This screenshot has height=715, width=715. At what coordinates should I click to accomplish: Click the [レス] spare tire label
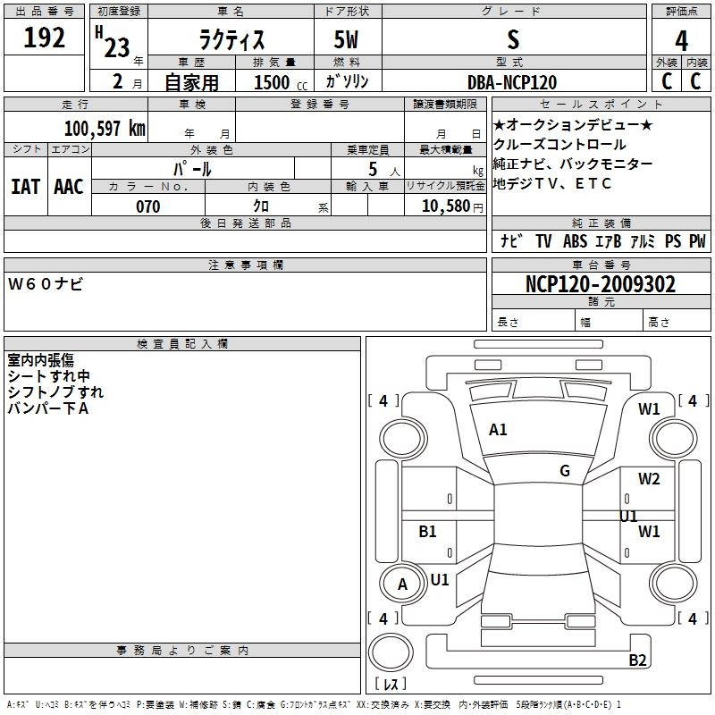[391, 684]
